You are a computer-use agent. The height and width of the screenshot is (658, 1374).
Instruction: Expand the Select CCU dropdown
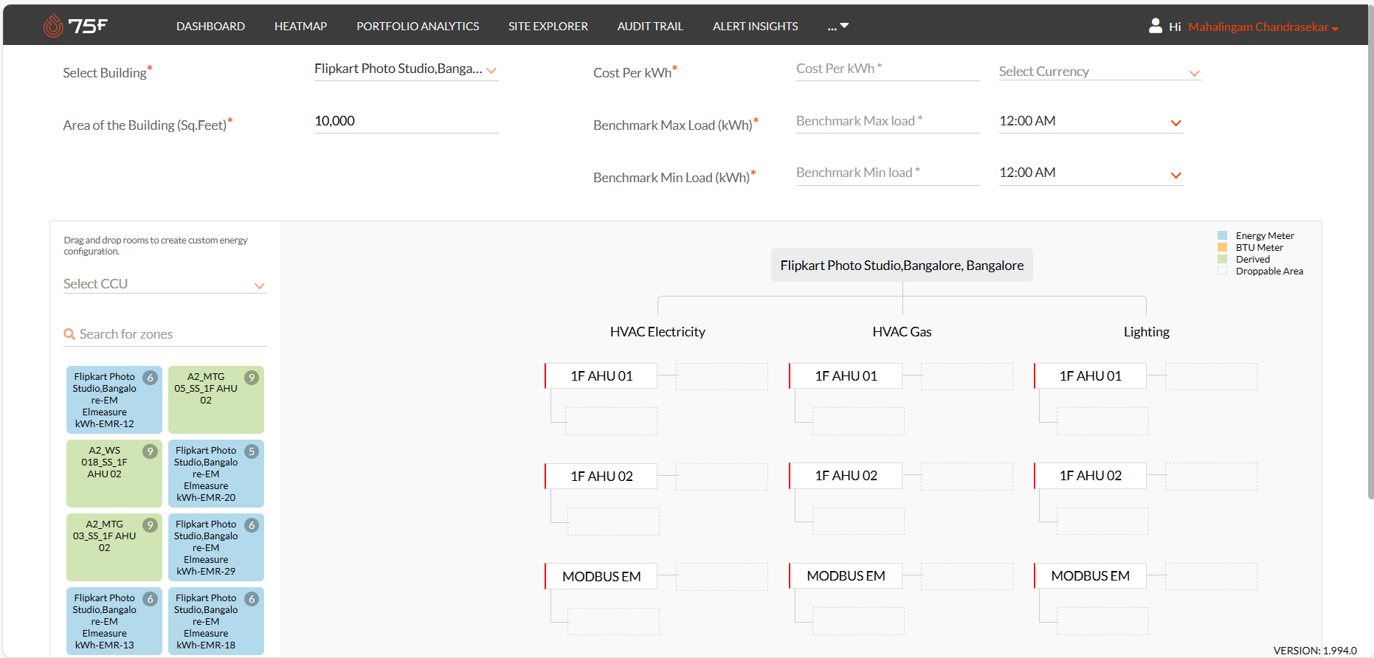tap(165, 284)
